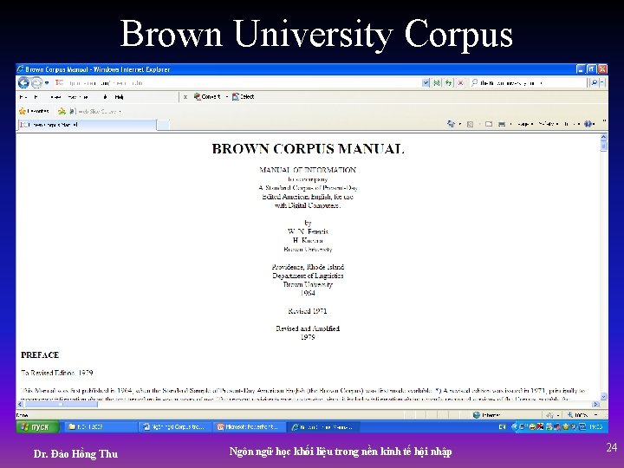Click the greyed Forward arrow button
The width and height of the screenshot is (624, 468).
click(36, 83)
